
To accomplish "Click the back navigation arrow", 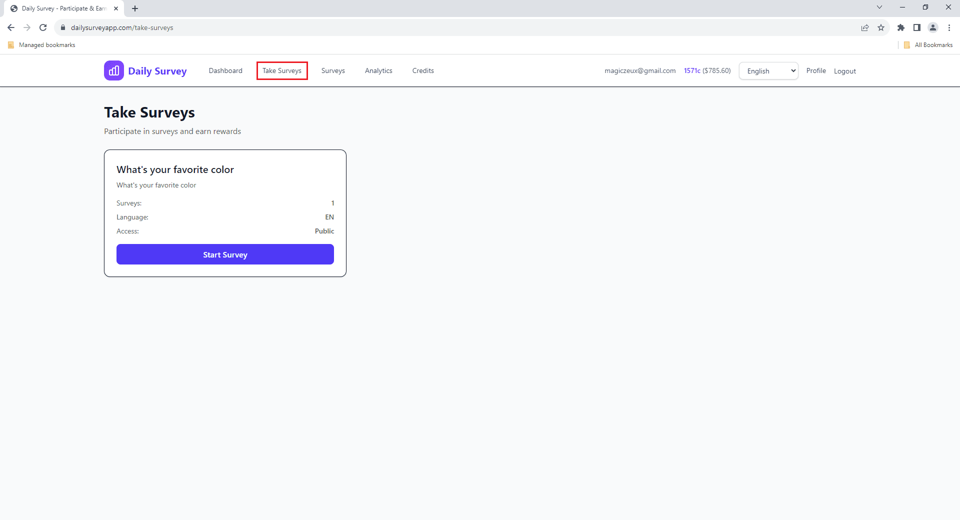I will [x=11, y=27].
